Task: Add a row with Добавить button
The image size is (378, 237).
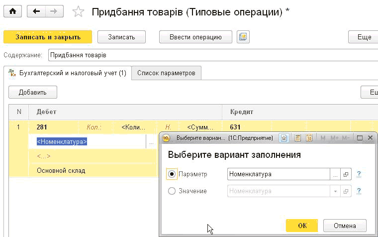Action: 33,92
